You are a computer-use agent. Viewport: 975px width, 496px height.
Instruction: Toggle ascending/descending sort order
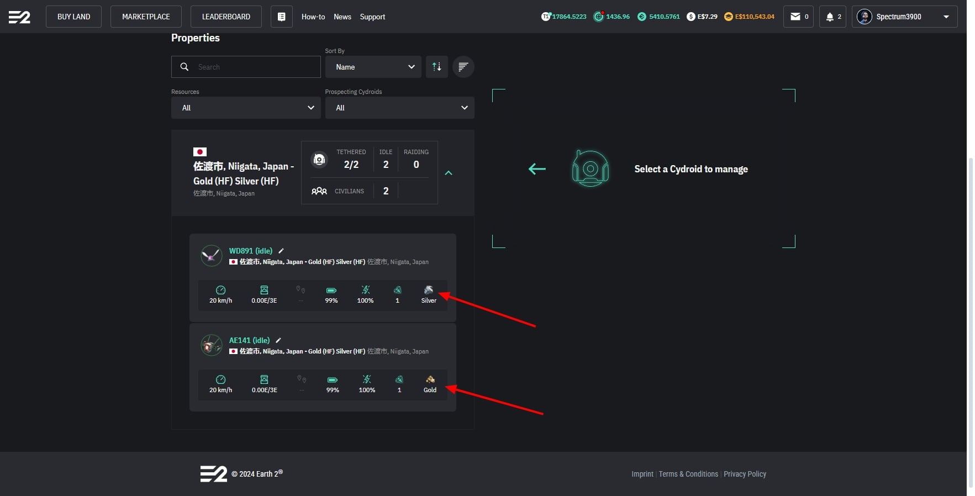436,67
